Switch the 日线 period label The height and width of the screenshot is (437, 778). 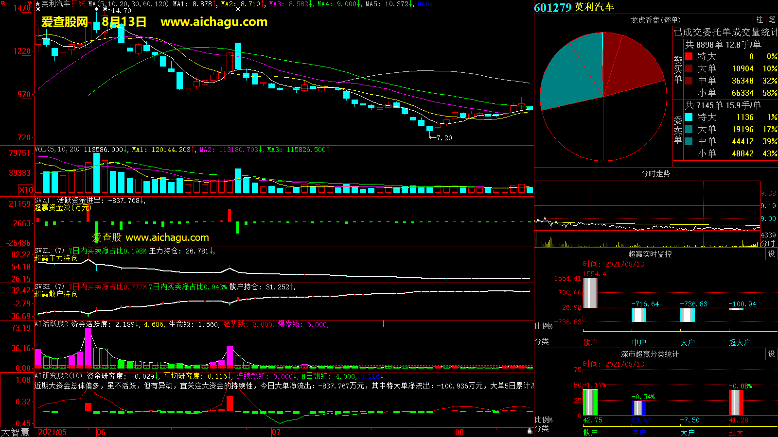tap(78, 4)
